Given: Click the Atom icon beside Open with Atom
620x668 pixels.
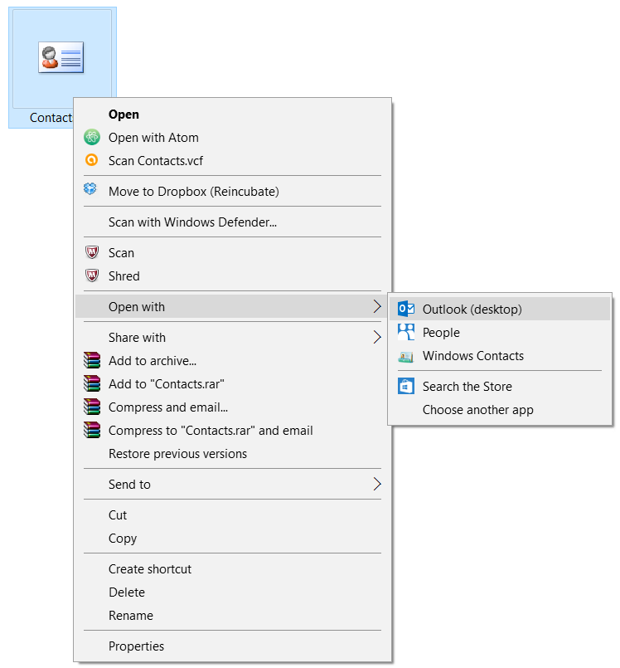Looking at the screenshot, I should click(x=92, y=137).
